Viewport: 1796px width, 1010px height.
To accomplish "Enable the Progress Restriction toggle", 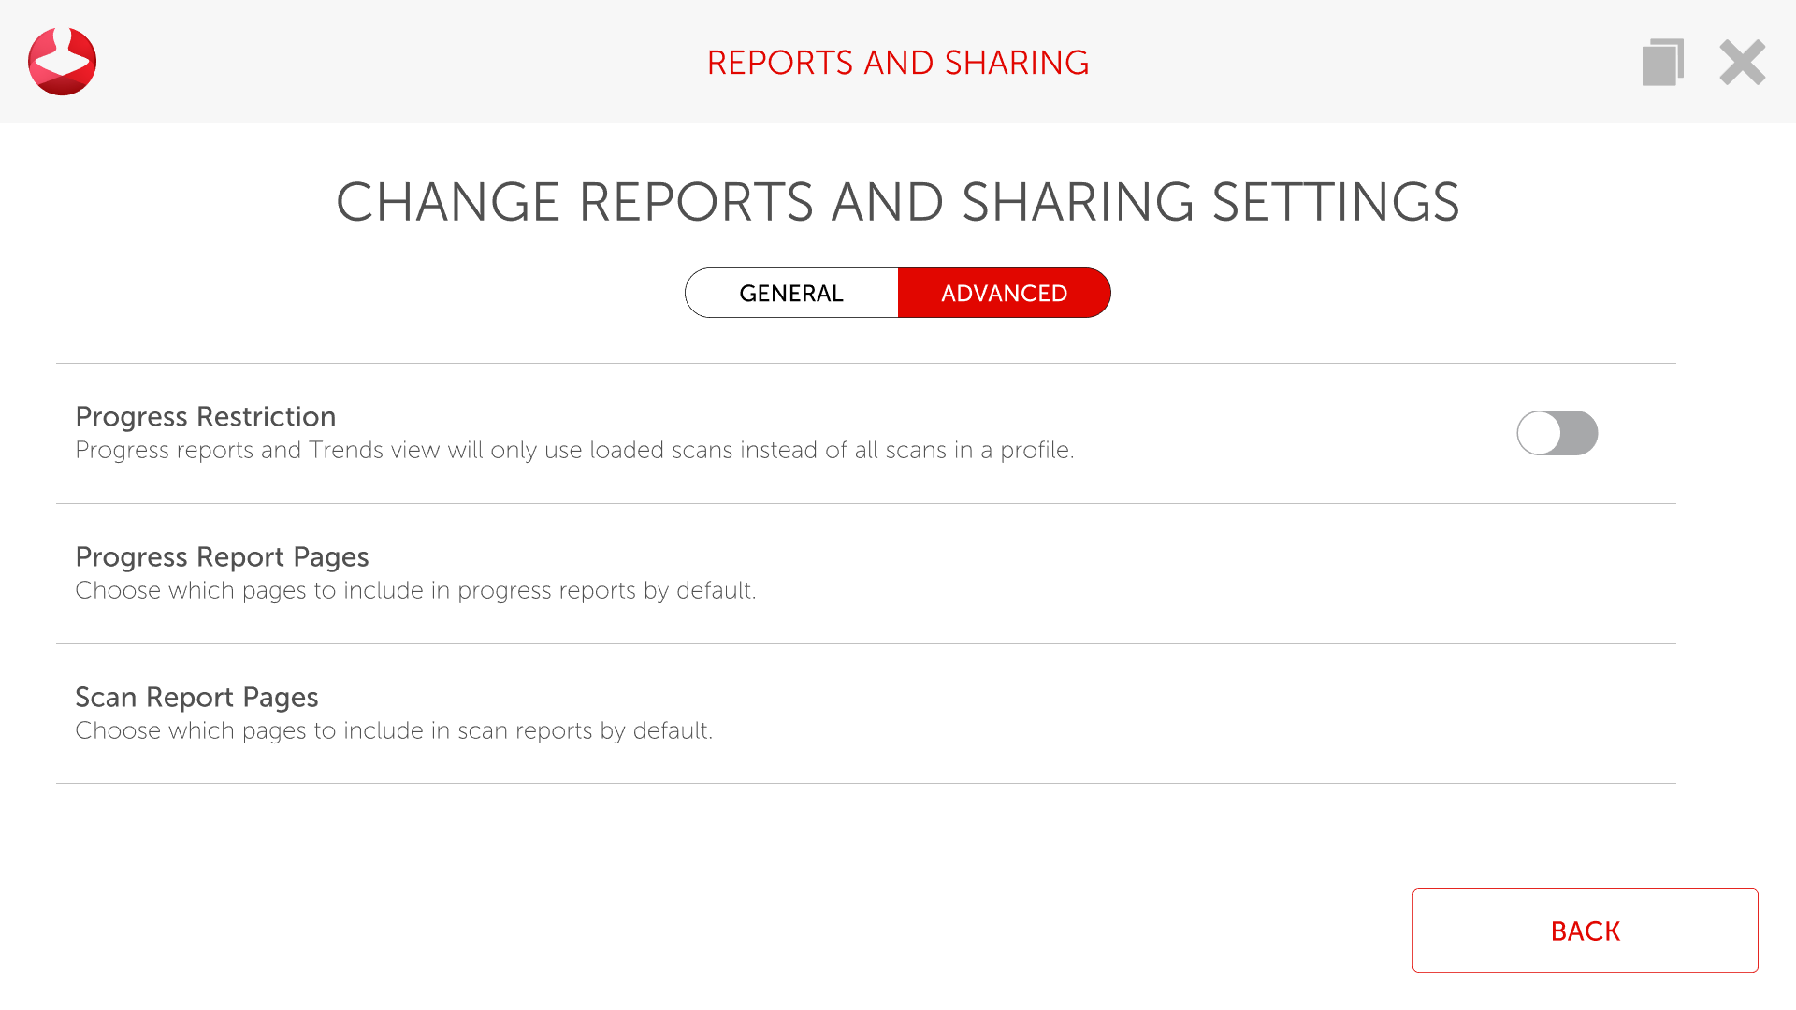I will click(x=1557, y=433).
